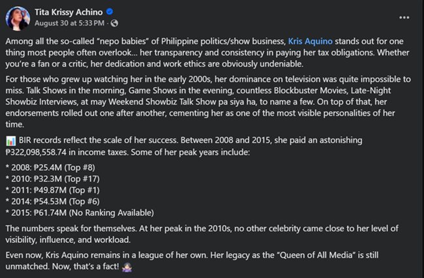Click the blue verified badge icon
The image size is (424, 278).
coord(110,12)
